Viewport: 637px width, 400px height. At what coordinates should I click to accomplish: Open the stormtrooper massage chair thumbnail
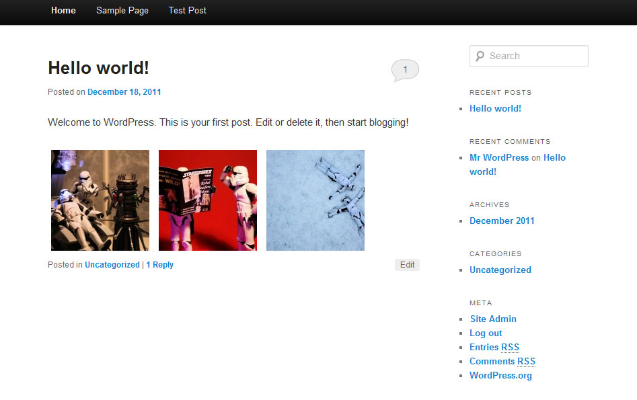[100, 200]
